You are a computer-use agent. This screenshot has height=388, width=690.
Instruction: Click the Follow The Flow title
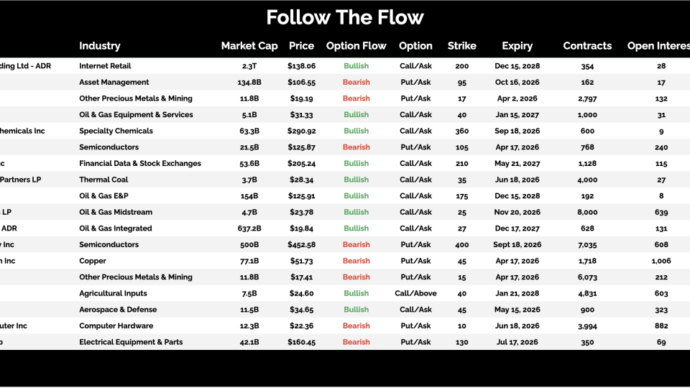pos(345,17)
